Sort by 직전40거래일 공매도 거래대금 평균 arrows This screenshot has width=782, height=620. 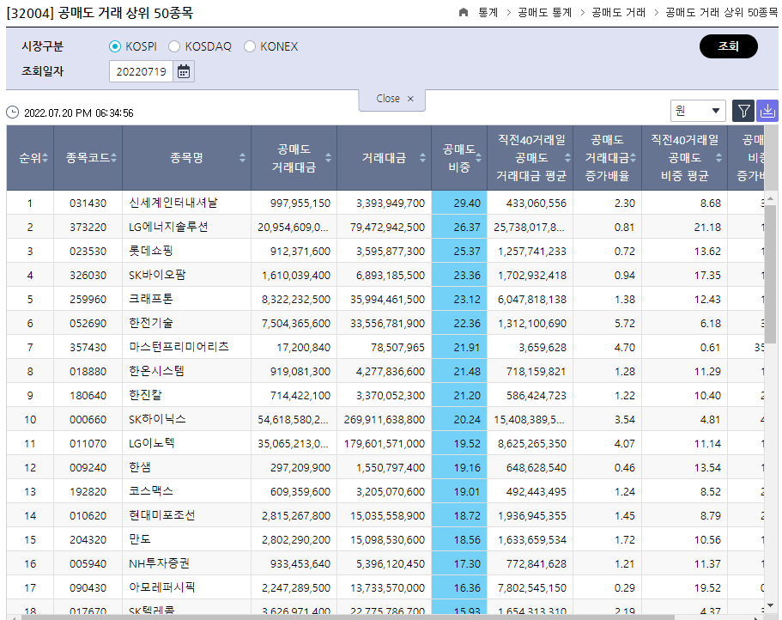[567, 158]
